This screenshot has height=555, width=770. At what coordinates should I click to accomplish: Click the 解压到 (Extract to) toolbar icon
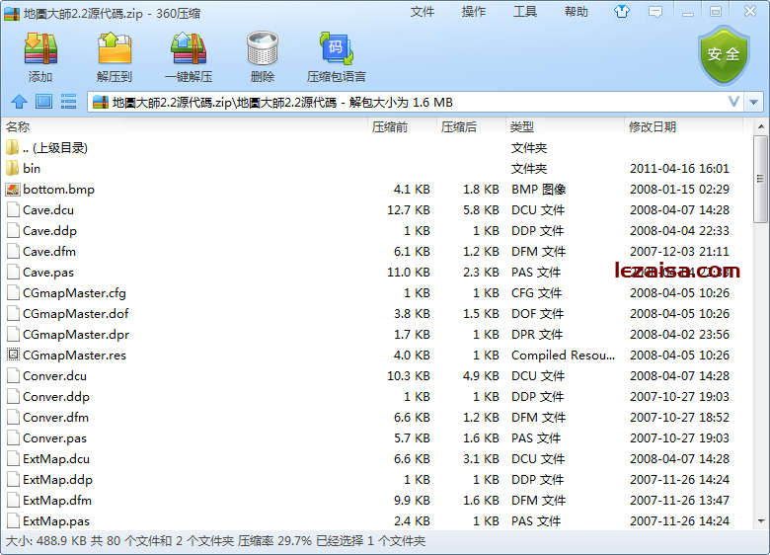point(115,49)
